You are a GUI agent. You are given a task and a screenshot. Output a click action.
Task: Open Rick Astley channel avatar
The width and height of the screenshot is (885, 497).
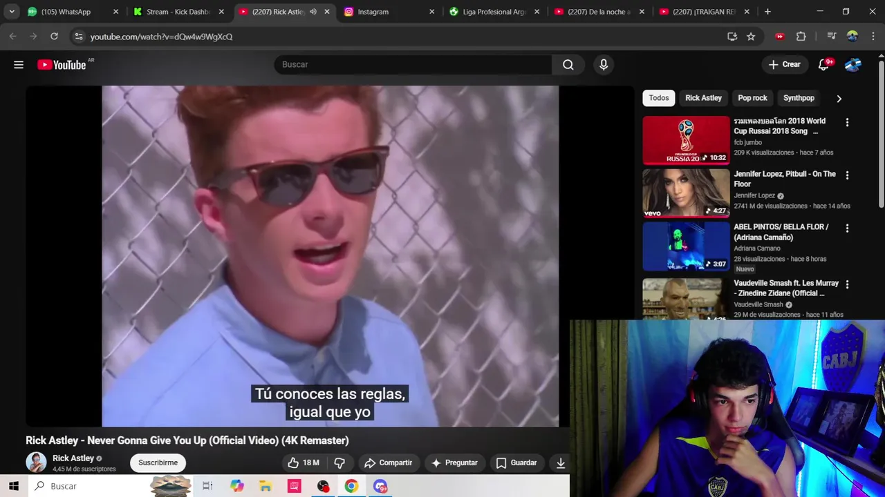click(36, 462)
